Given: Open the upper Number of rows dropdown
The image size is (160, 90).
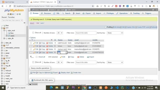Looking at the screenshot, I should pyautogui.click(x=60, y=33).
